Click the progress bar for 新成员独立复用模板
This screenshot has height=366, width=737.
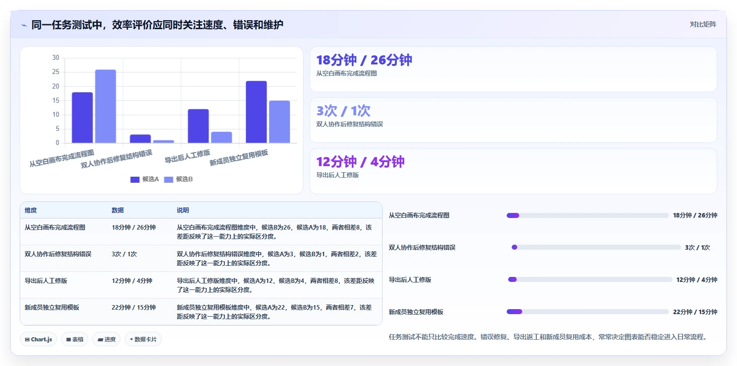click(x=588, y=312)
